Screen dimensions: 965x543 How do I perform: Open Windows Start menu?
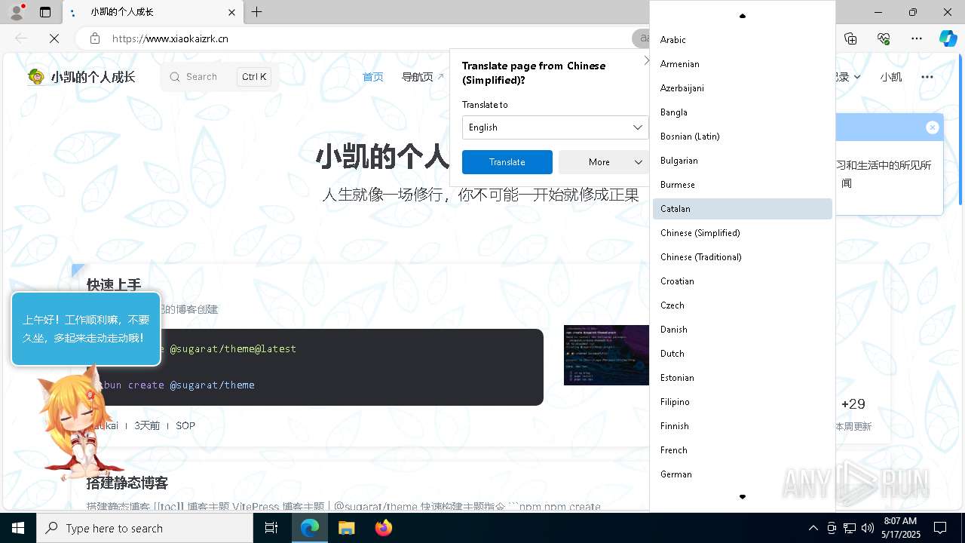[18, 528]
